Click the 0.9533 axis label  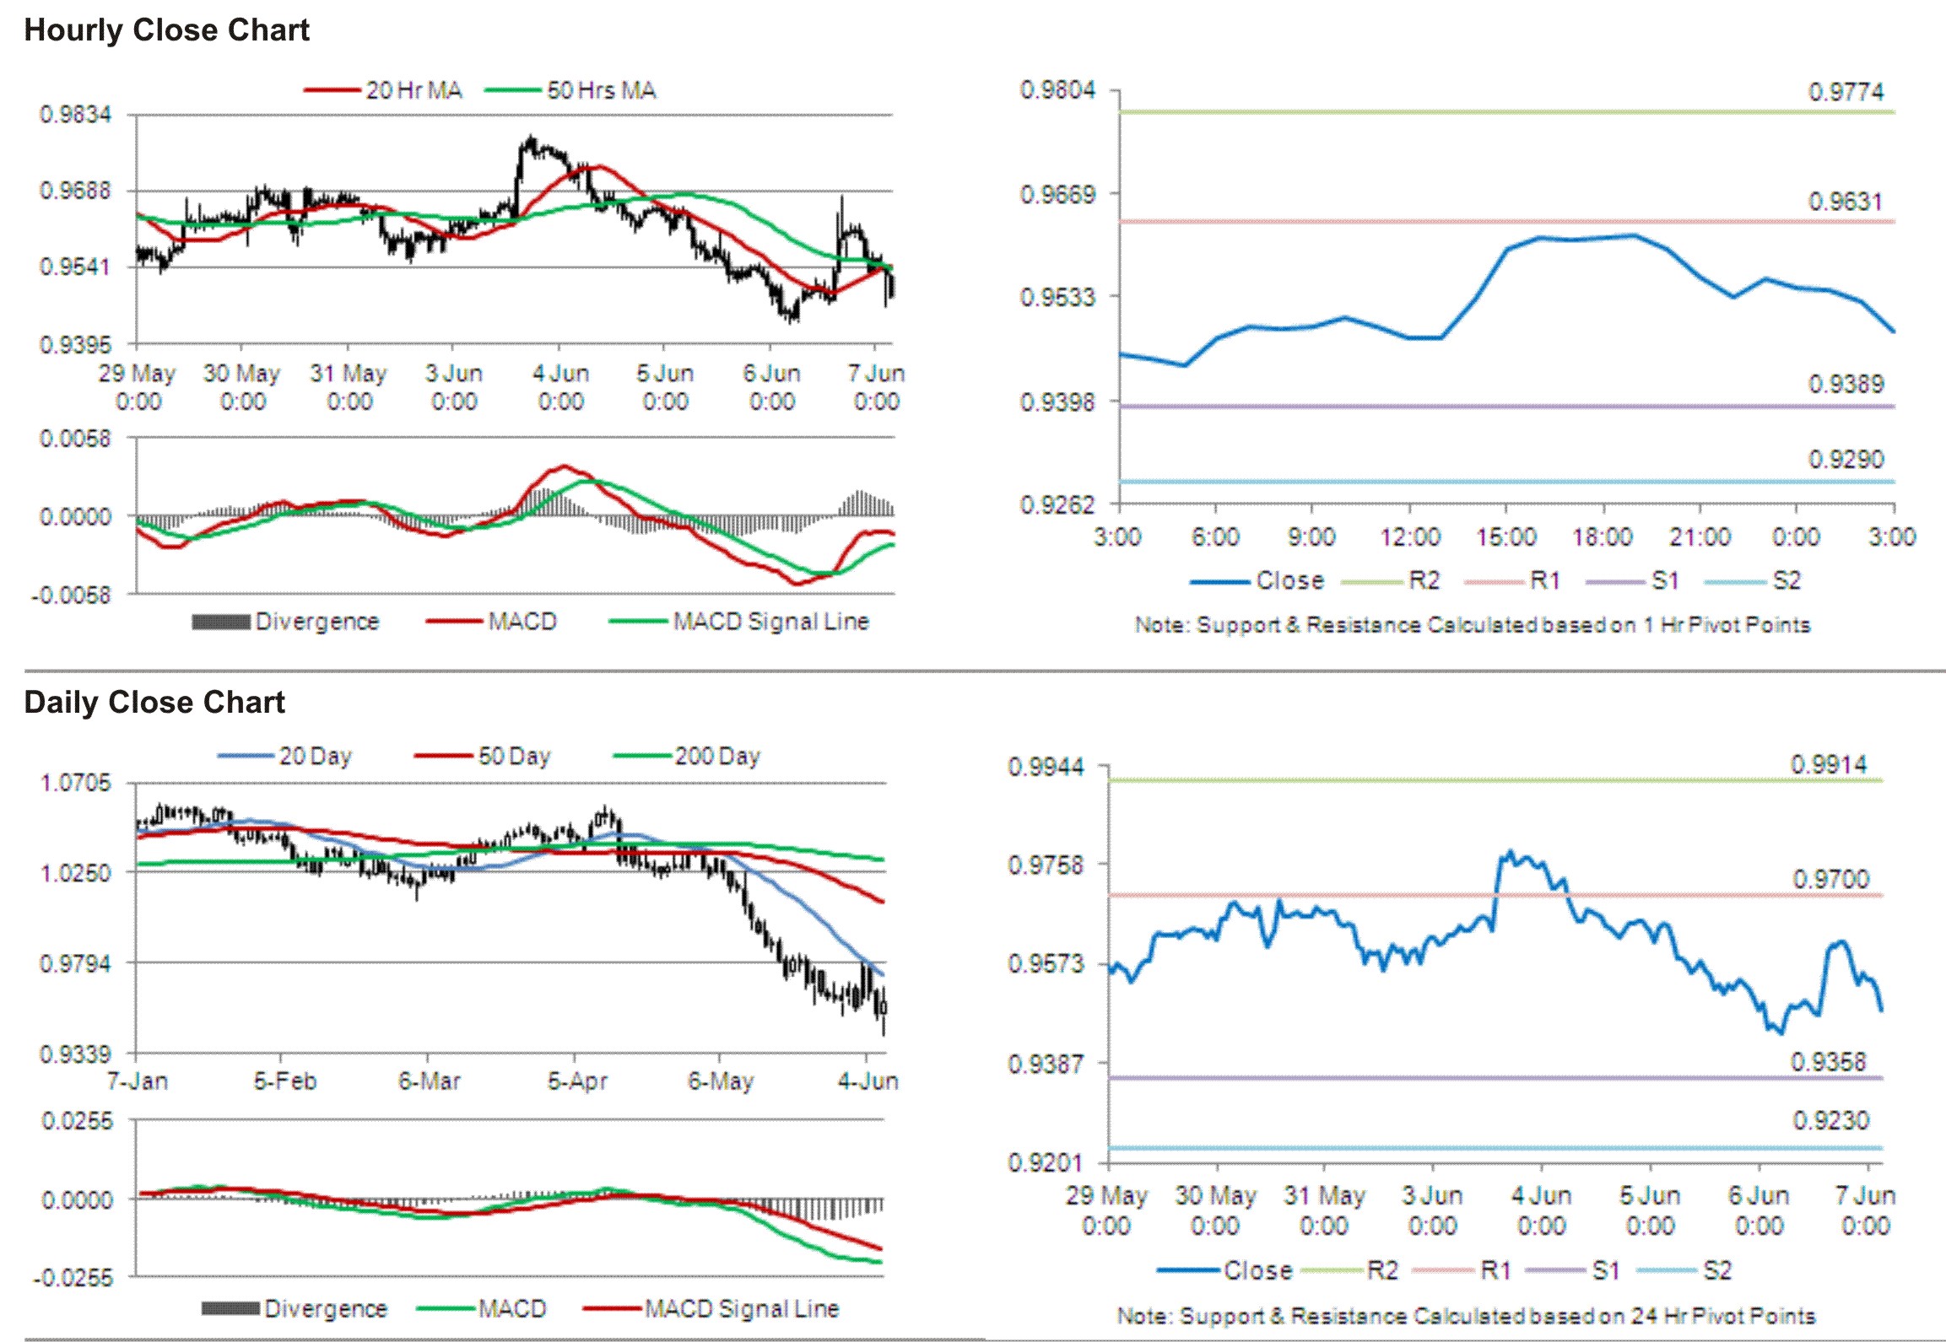point(1057,298)
